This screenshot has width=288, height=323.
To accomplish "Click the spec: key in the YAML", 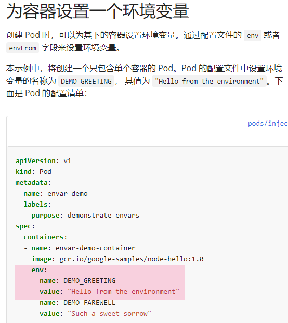I will click(25, 226).
